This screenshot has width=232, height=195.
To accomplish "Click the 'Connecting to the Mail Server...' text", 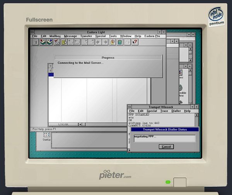I will (80, 63).
